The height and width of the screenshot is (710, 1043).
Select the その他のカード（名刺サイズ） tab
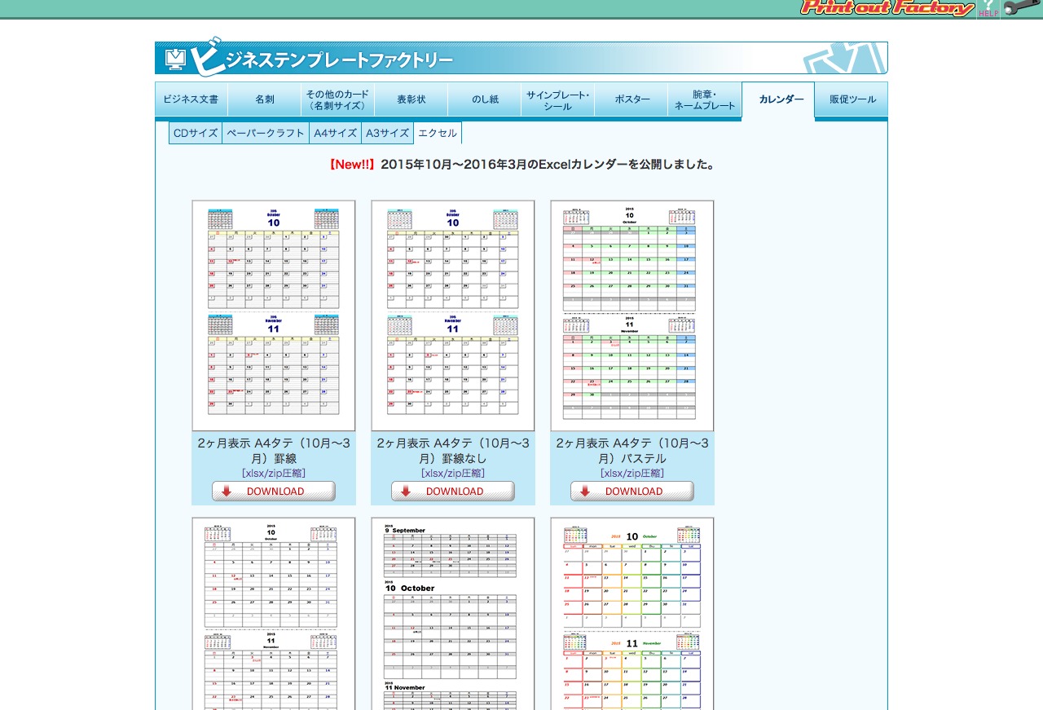point(337,99)
